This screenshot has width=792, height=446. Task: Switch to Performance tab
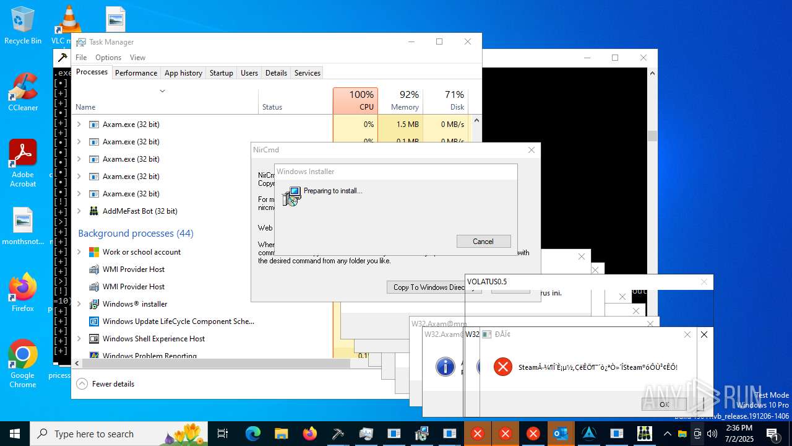[x=136, y=73]
